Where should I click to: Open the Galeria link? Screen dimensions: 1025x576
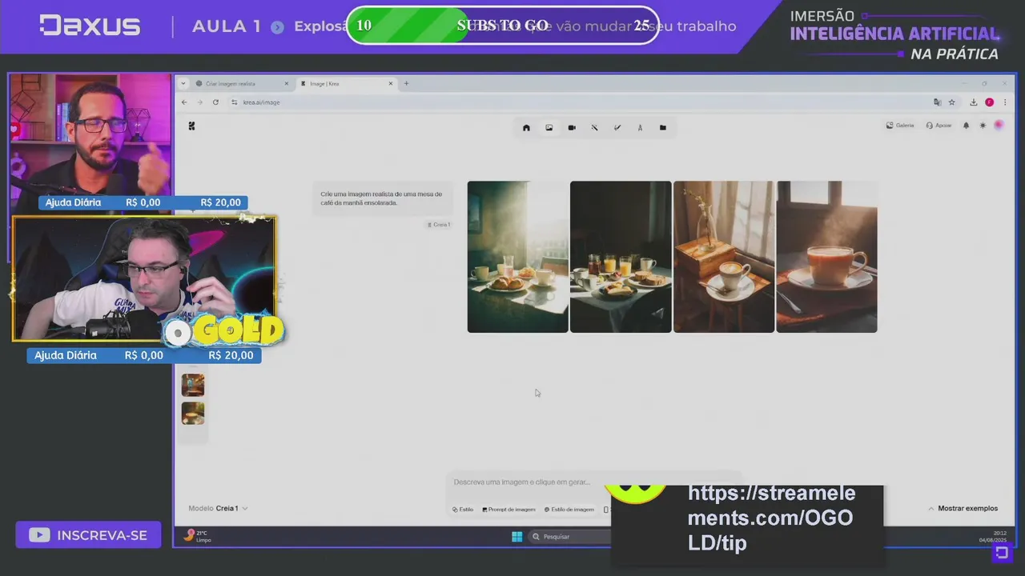coord(900,126)
